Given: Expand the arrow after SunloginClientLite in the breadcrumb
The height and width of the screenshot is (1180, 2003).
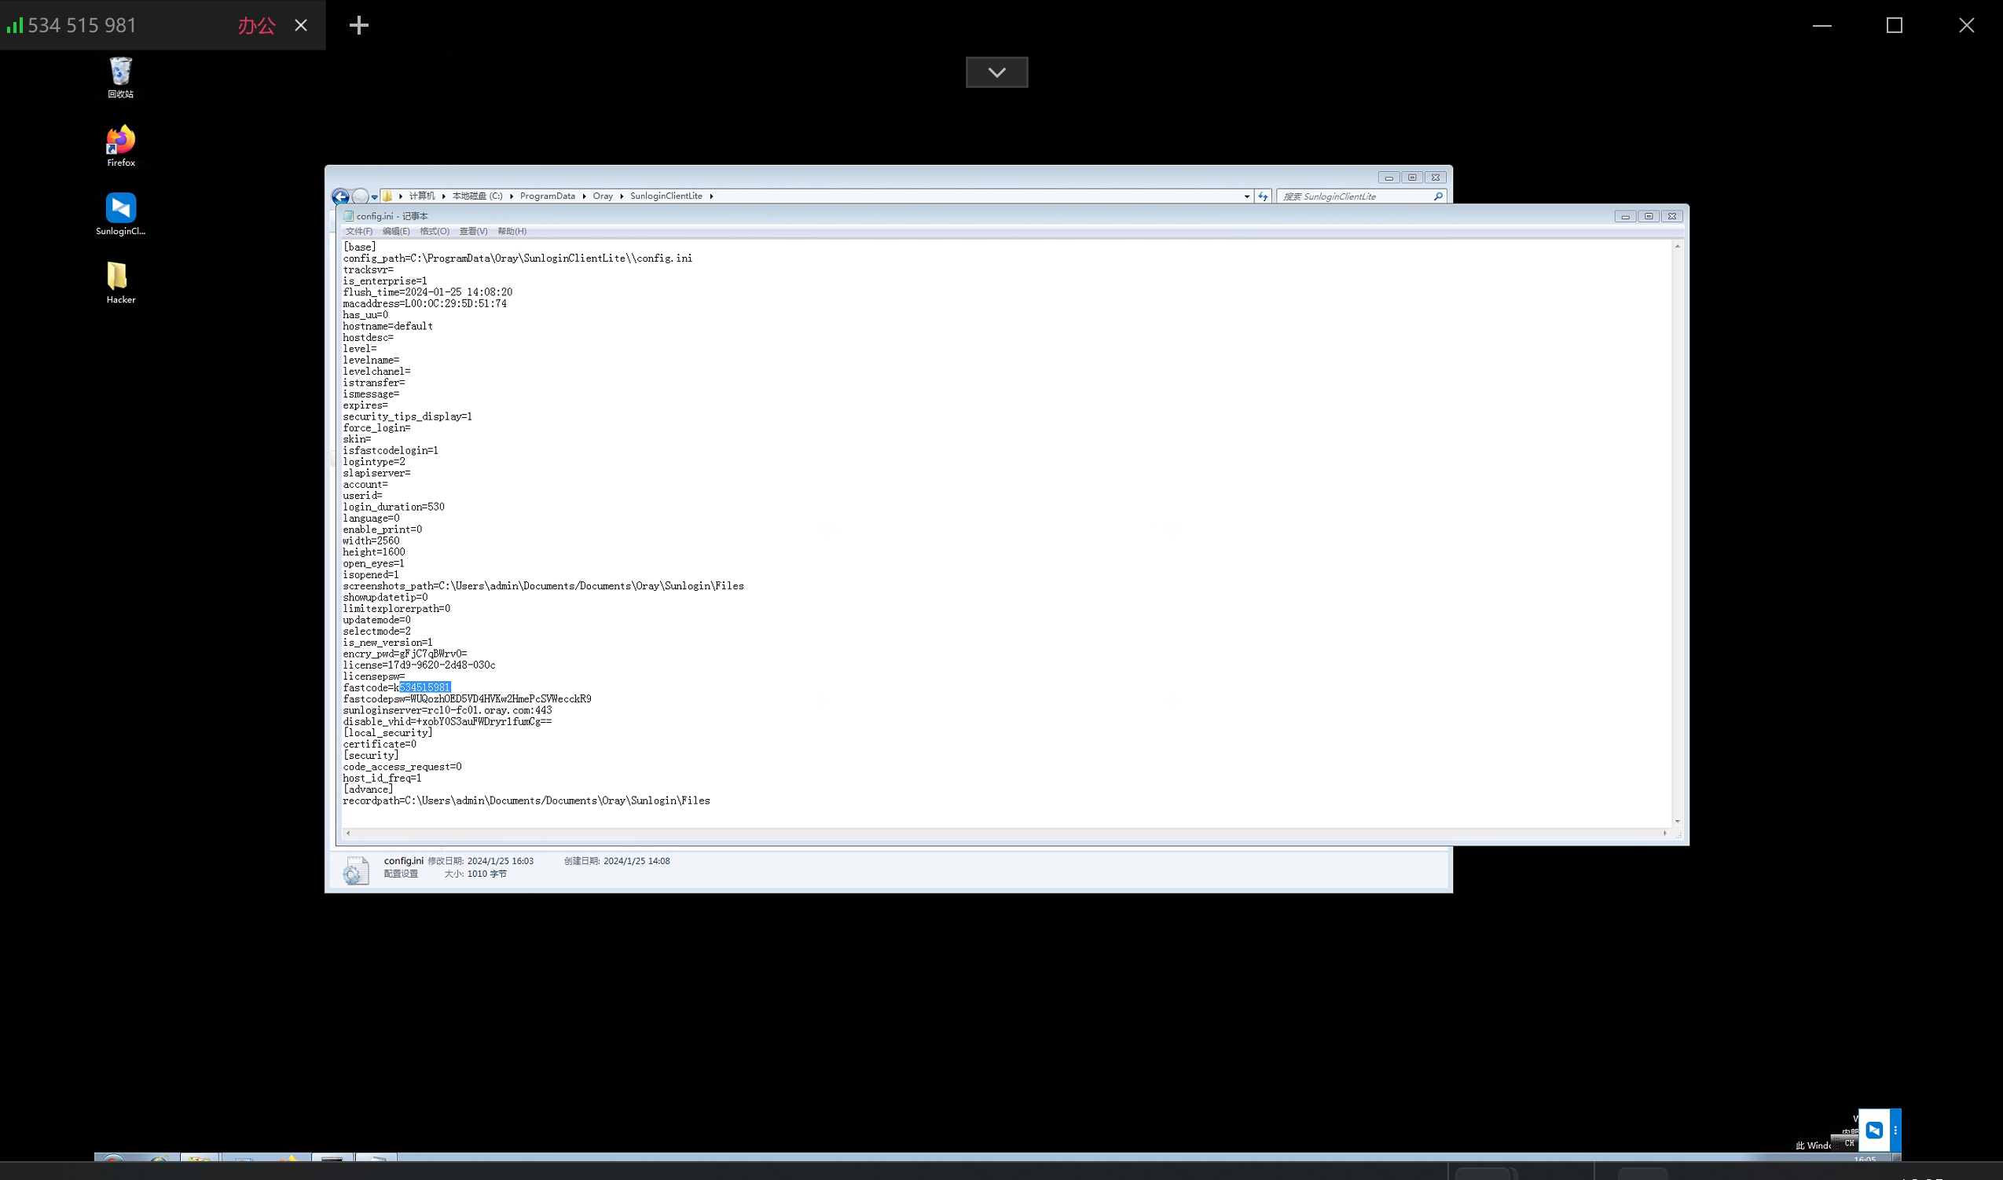Looking at the screenshot, I should tap(711, 196).
